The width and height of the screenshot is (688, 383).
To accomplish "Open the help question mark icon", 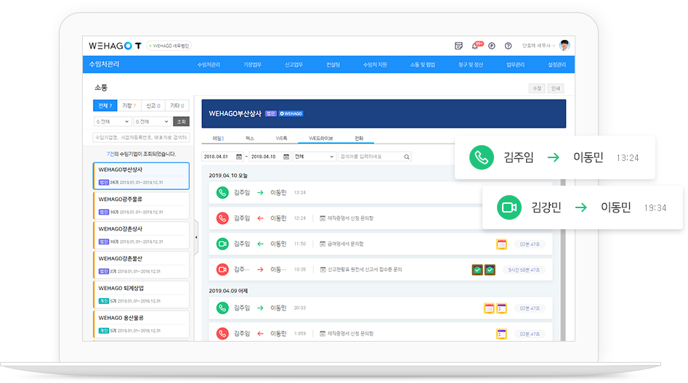I will click(508, 46).
